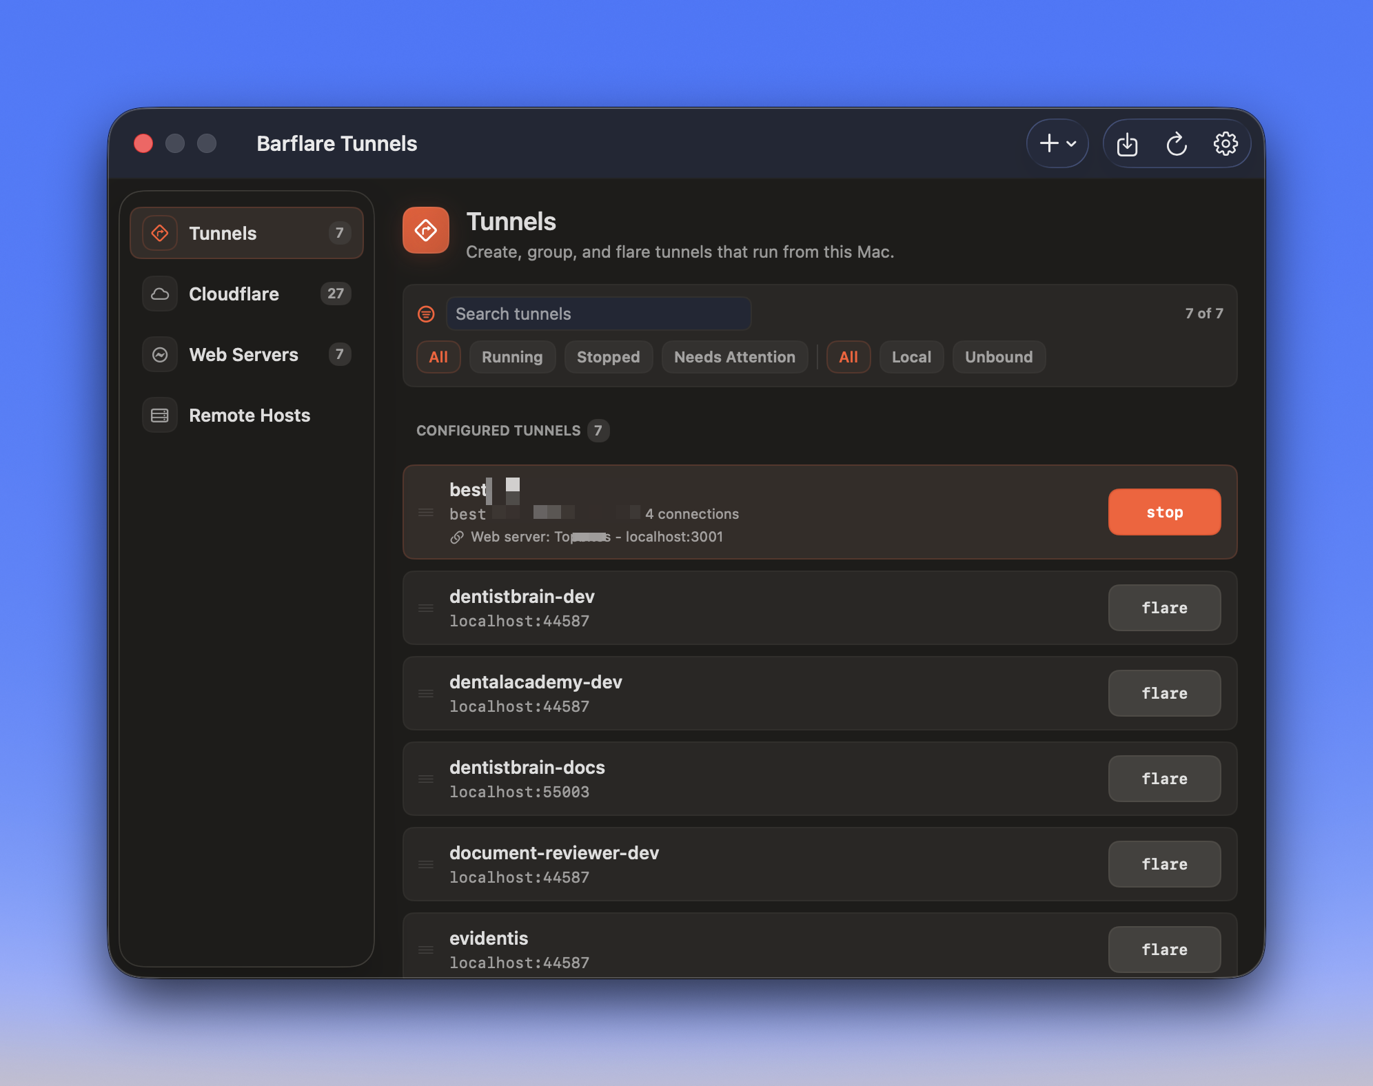The width and height of the screenshot is (1373, 1086).
Task: Click the document-reviewer-dev tunnel name
Action: coord(554,853)
